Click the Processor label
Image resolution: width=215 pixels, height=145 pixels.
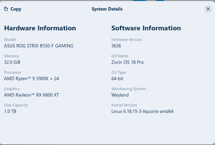point(13,72)
